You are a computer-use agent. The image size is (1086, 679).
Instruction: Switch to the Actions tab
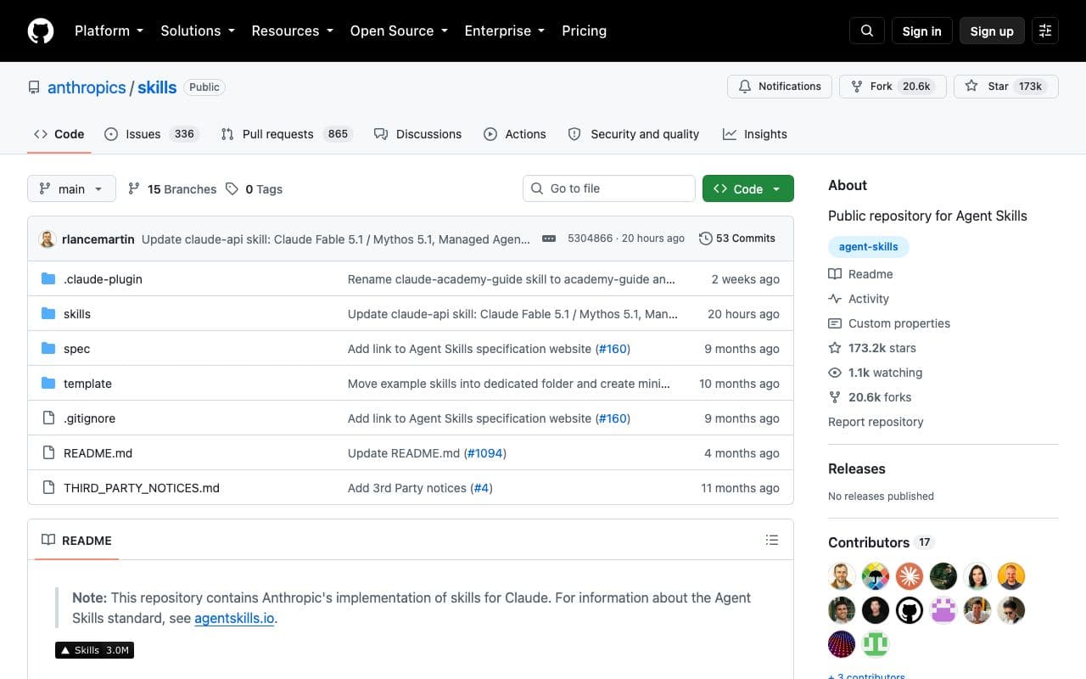(x=515, y=134)
